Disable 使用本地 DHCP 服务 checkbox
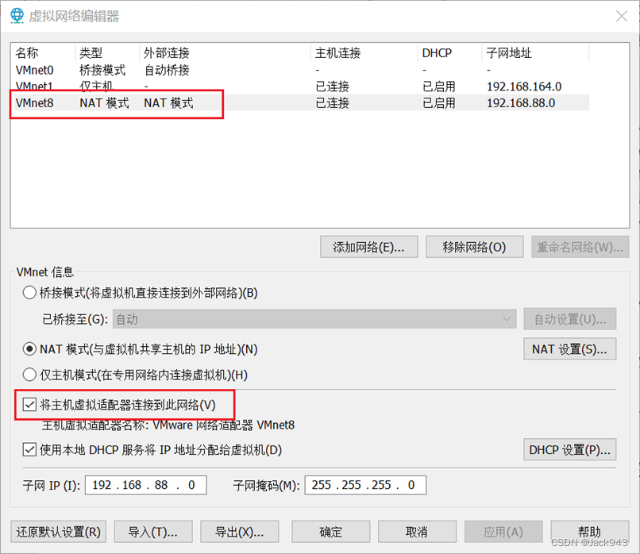The height and width of the screenshot is (554, 640). pos(29,449)
